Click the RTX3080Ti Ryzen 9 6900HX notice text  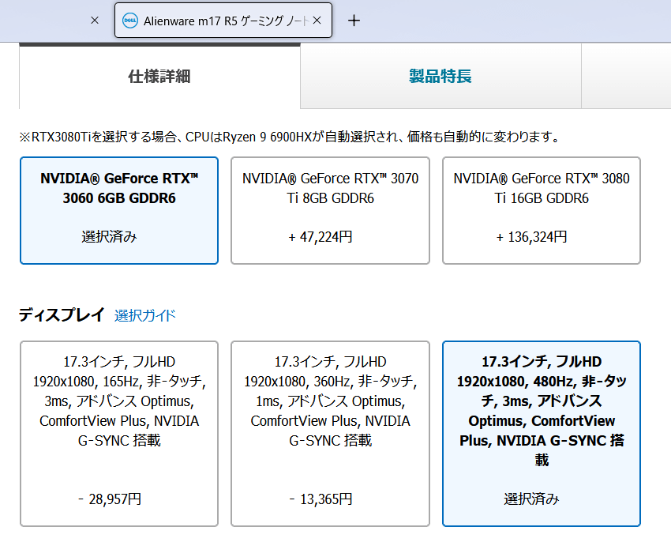click(x=289, y=137)
